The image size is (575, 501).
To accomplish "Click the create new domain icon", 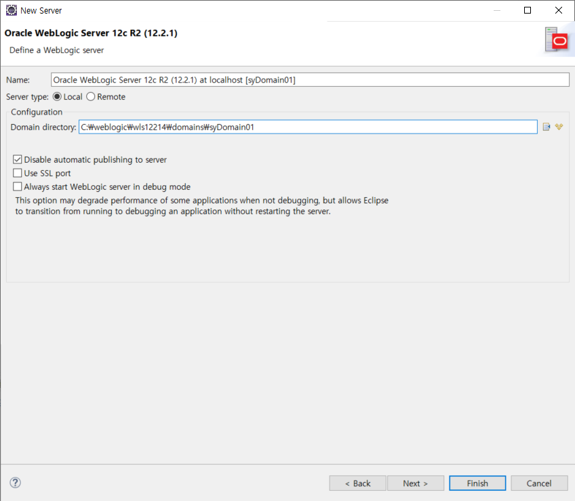I will pos(559,127).
